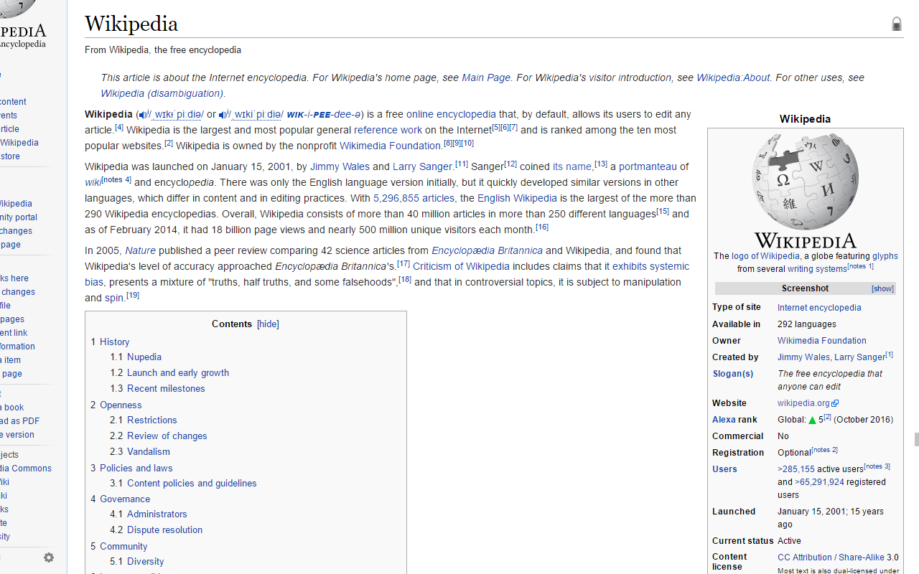The height and width of the screenshot is (574, 919).
Task: Open the writing systems link in caption
Action: click(817, 269)
